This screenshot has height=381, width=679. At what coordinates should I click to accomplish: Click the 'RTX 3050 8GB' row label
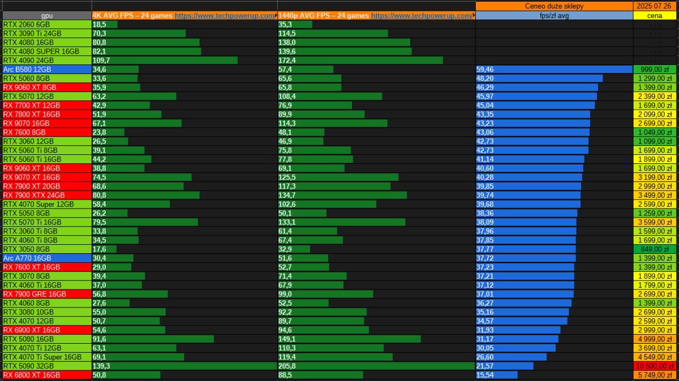[47, 249]
